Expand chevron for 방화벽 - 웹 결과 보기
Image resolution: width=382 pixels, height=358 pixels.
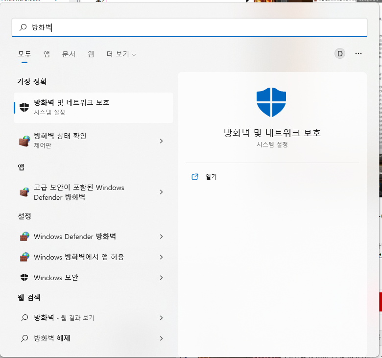tap(161, 317)
